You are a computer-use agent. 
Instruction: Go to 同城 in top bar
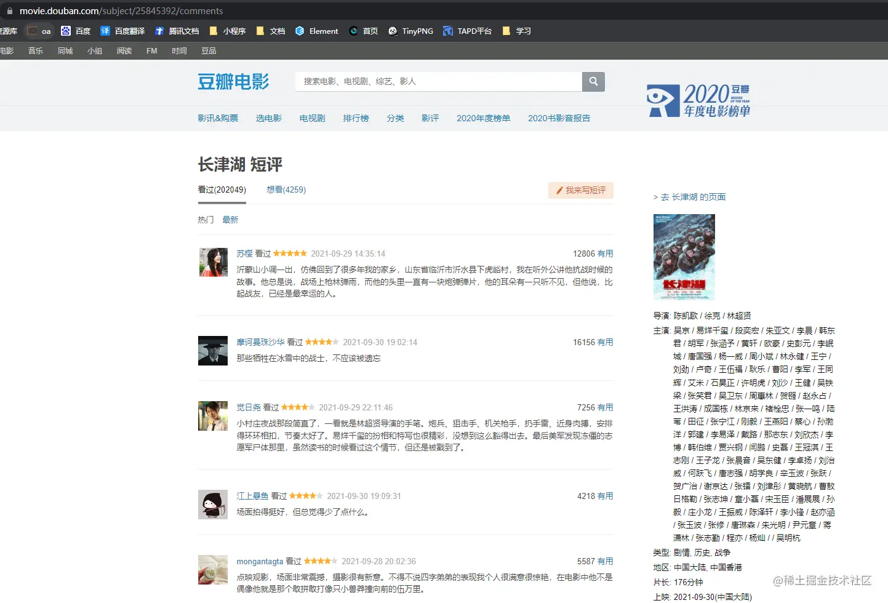pos(65,50)
